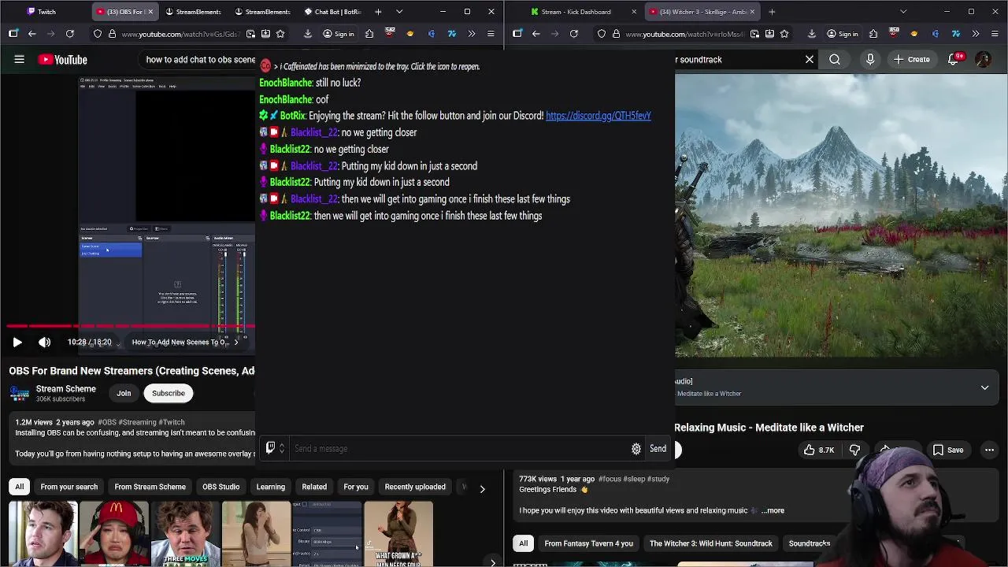
Task: Select 'The Witcher 3: Wild Hunt: Soundtrack' chip
Action: (x=710, y=543)
